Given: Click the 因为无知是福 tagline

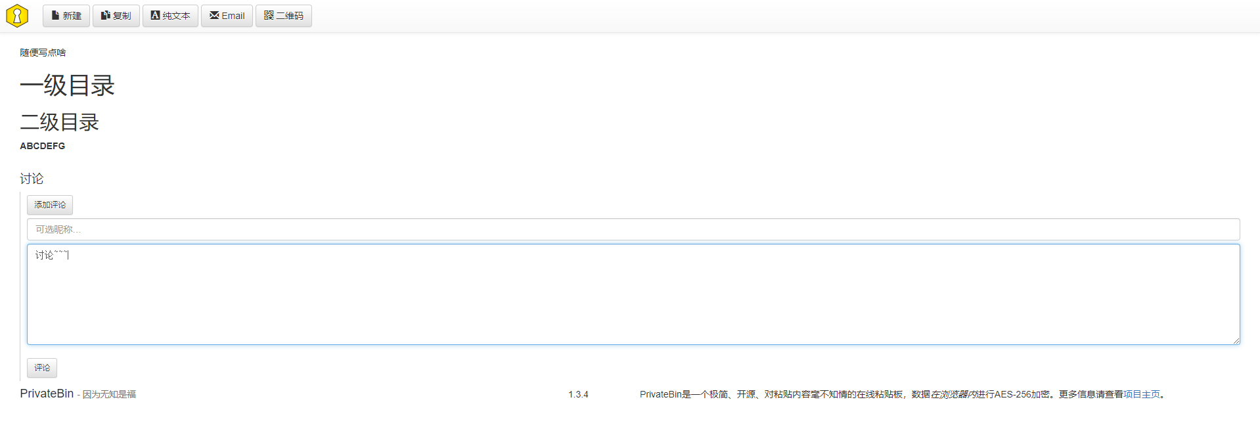Looking at the screenshot, I should click(x=109, y=394).
